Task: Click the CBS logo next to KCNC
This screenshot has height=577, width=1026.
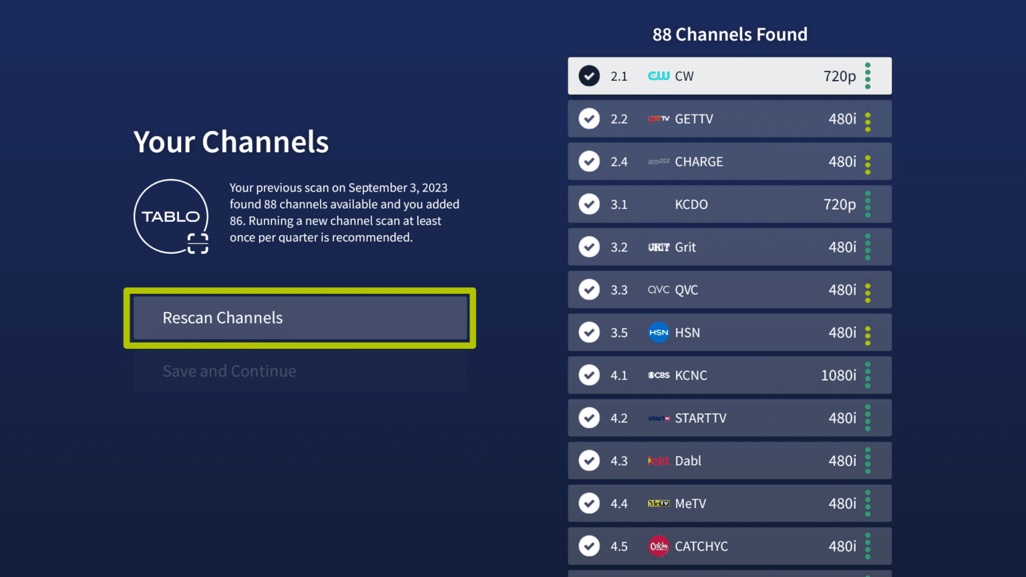Action: (x=658, y=375)
